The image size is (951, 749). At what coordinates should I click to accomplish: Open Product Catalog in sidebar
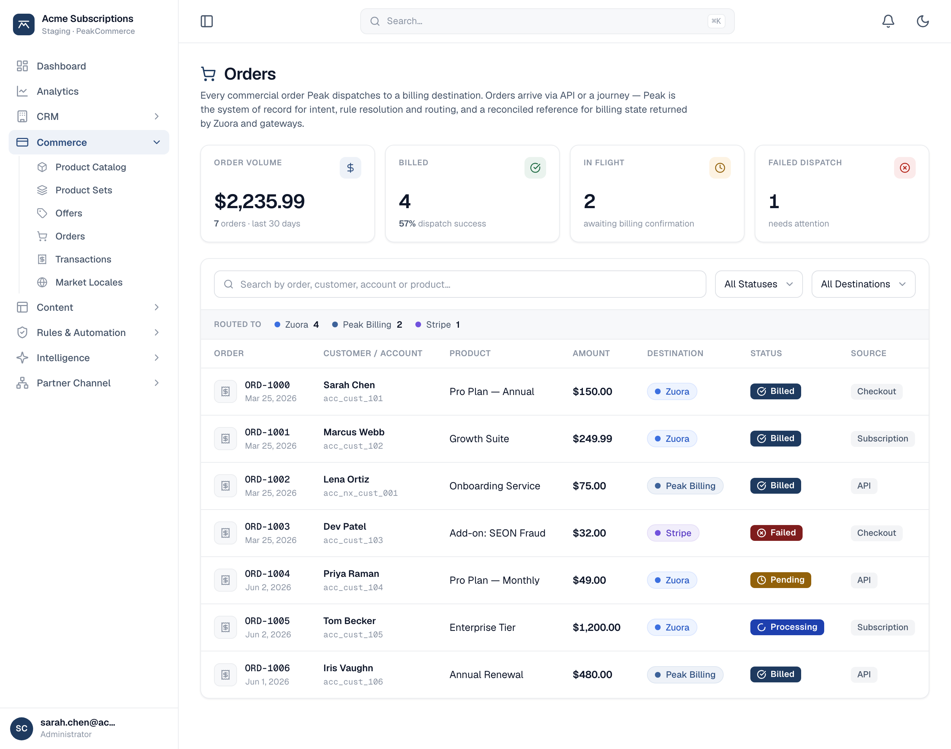pos(99,167)
